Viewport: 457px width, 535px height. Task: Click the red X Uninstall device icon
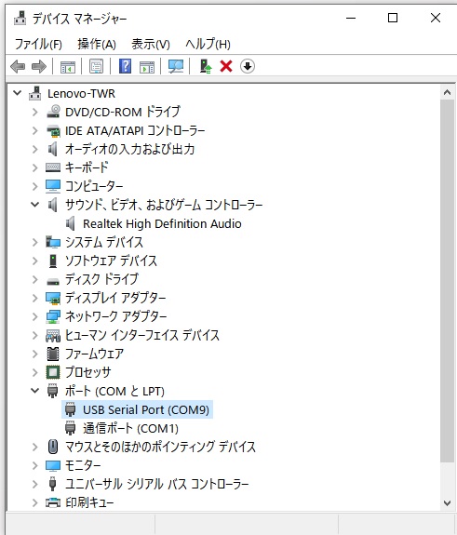click(x=226, y=66)
